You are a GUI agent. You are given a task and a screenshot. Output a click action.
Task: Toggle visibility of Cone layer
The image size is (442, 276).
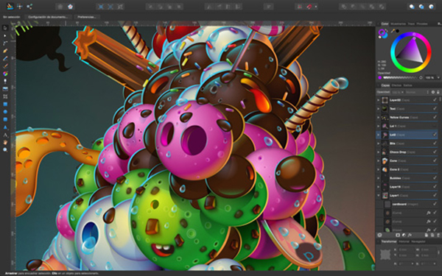(435, 160)
